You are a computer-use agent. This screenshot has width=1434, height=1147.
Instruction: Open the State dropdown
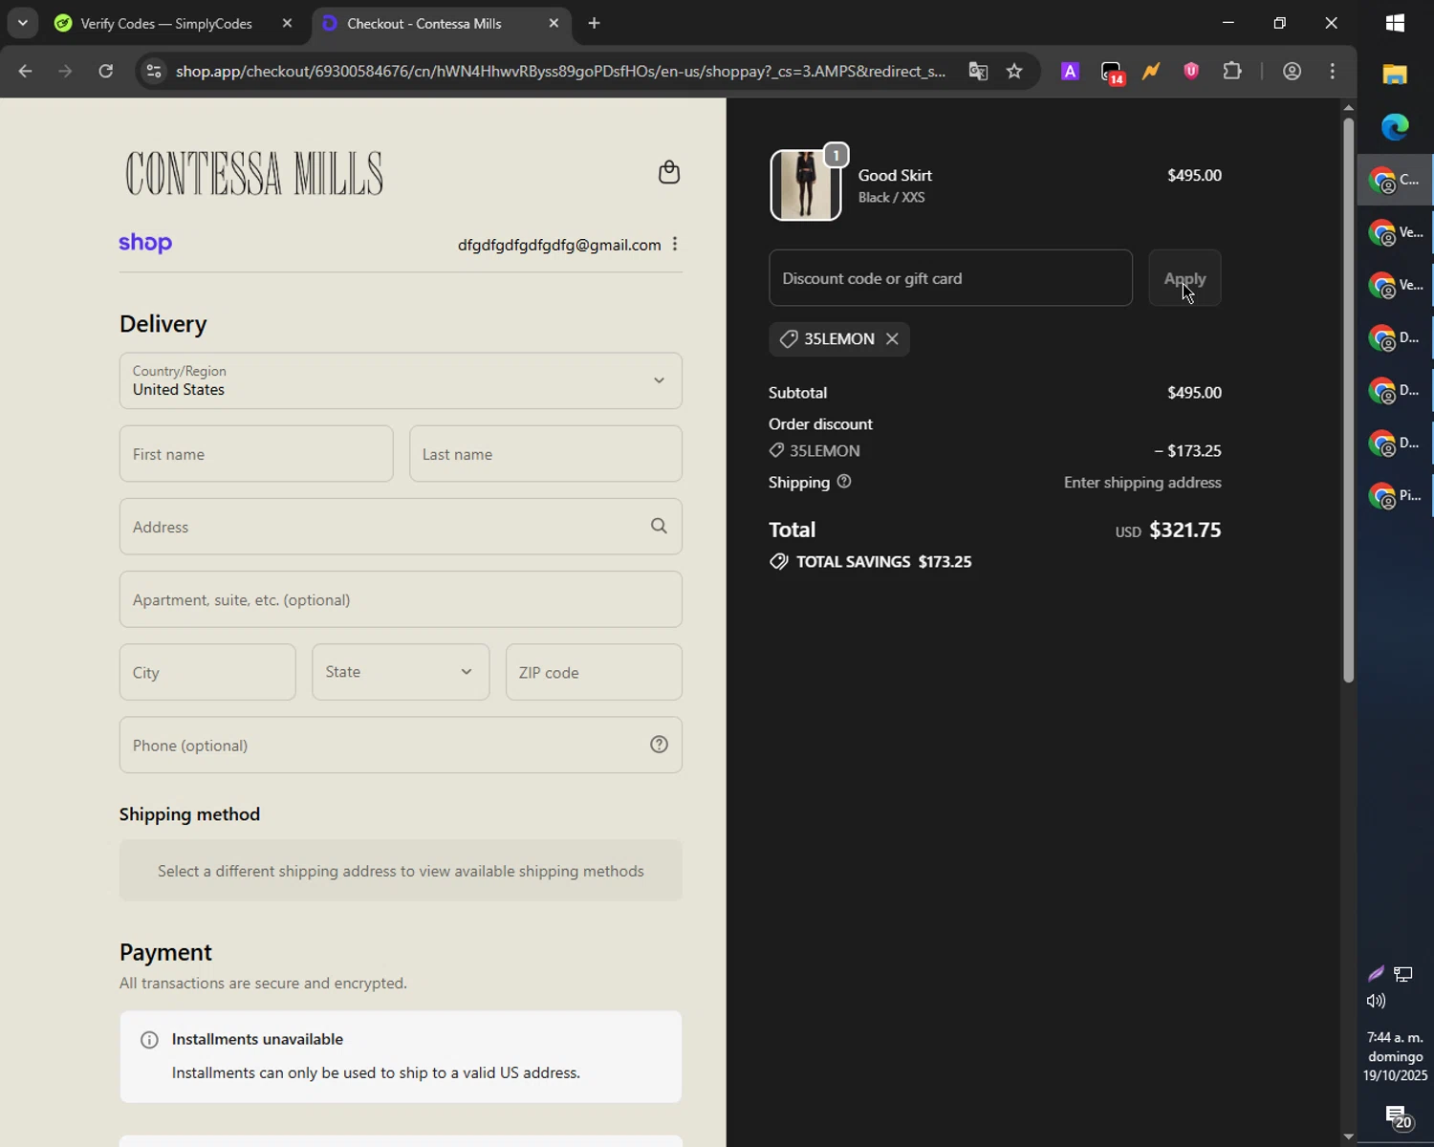[401, 672]
